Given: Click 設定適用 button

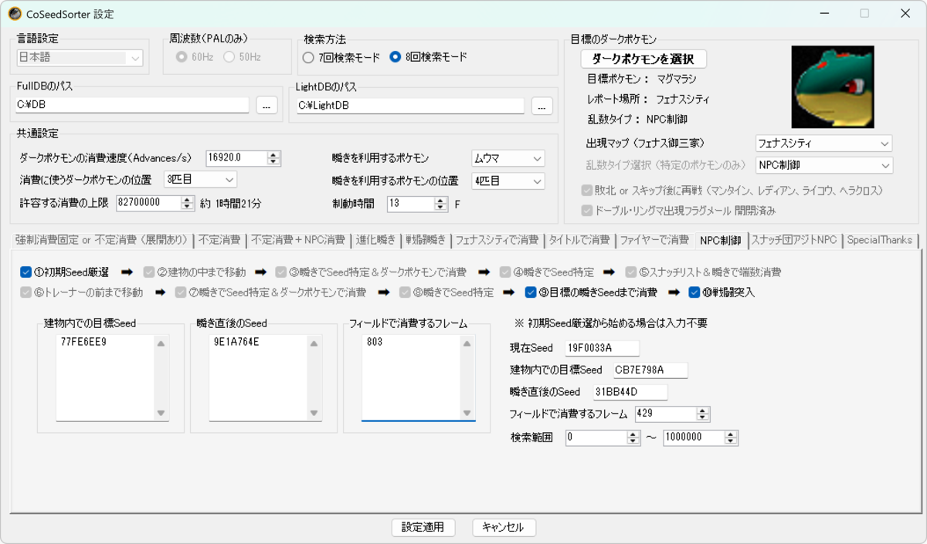Looking at the screenshot, I should coord(423,528).
